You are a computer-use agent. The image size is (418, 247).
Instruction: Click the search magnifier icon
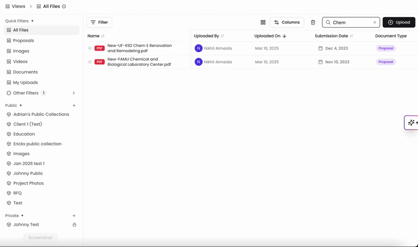coord(328,22)
